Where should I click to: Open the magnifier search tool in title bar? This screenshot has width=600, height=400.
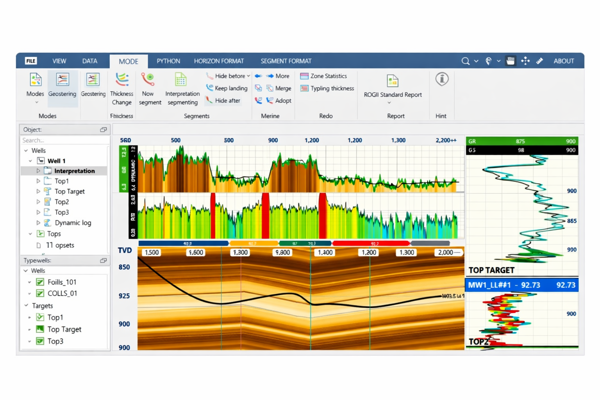click(465, 61)
